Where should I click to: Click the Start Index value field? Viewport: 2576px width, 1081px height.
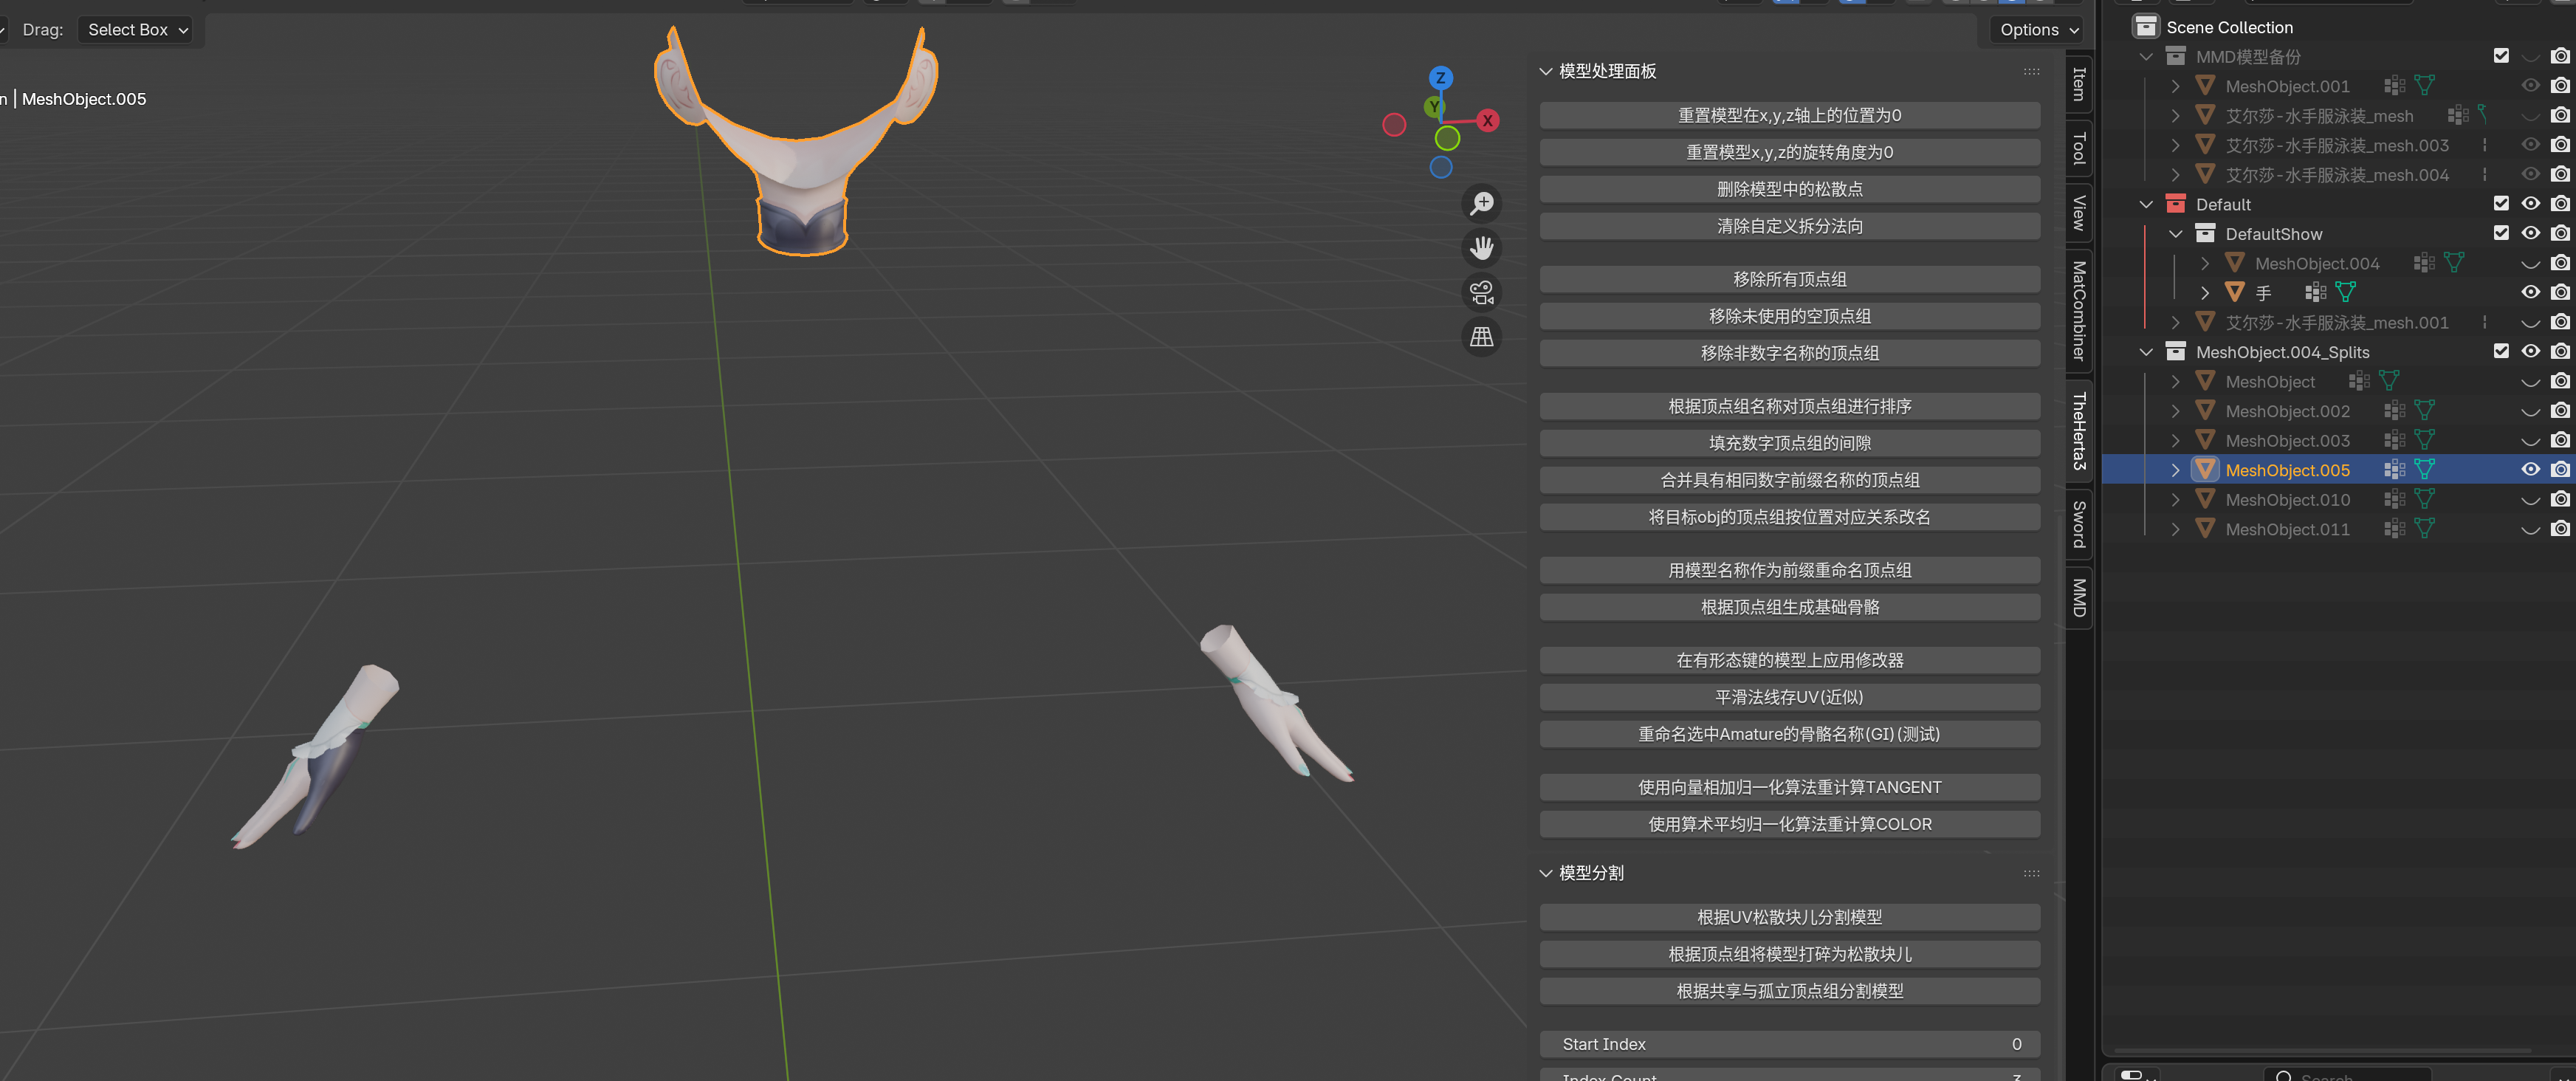1789,1044
